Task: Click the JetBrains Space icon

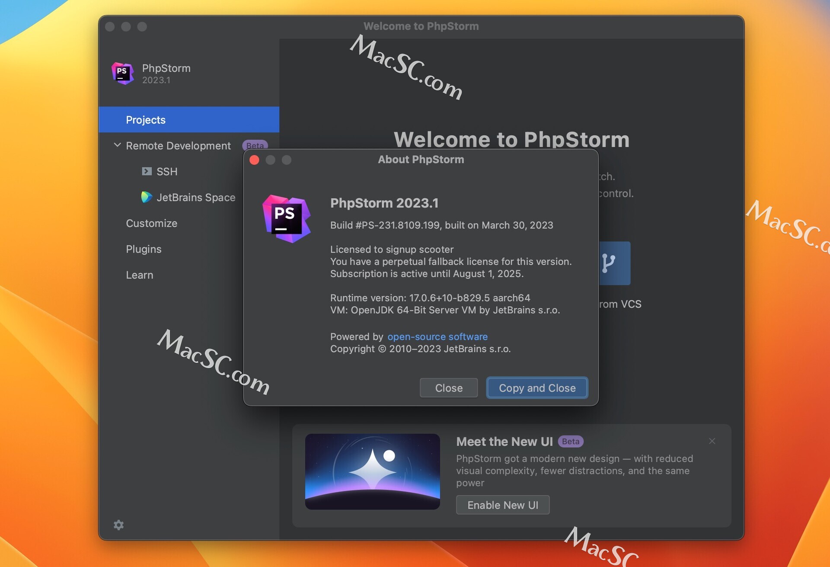Action: [147, 197]
